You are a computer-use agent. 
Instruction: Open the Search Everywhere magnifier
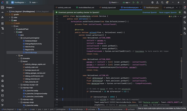[x=162, y=2]
